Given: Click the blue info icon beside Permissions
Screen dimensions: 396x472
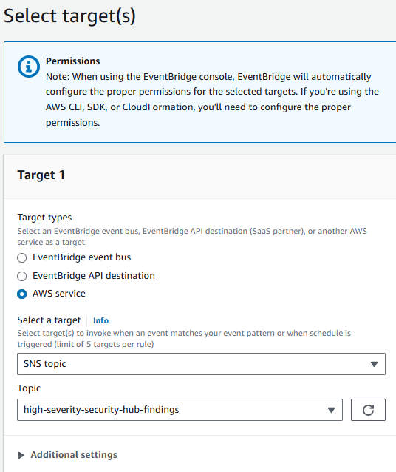Looking at the screenshot, I should (29, 67).
